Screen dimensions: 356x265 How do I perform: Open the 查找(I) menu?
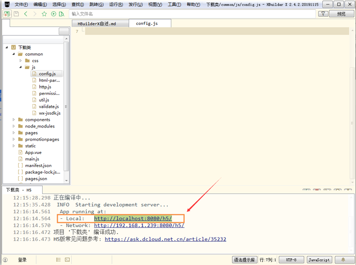click(x=78, y=5)
